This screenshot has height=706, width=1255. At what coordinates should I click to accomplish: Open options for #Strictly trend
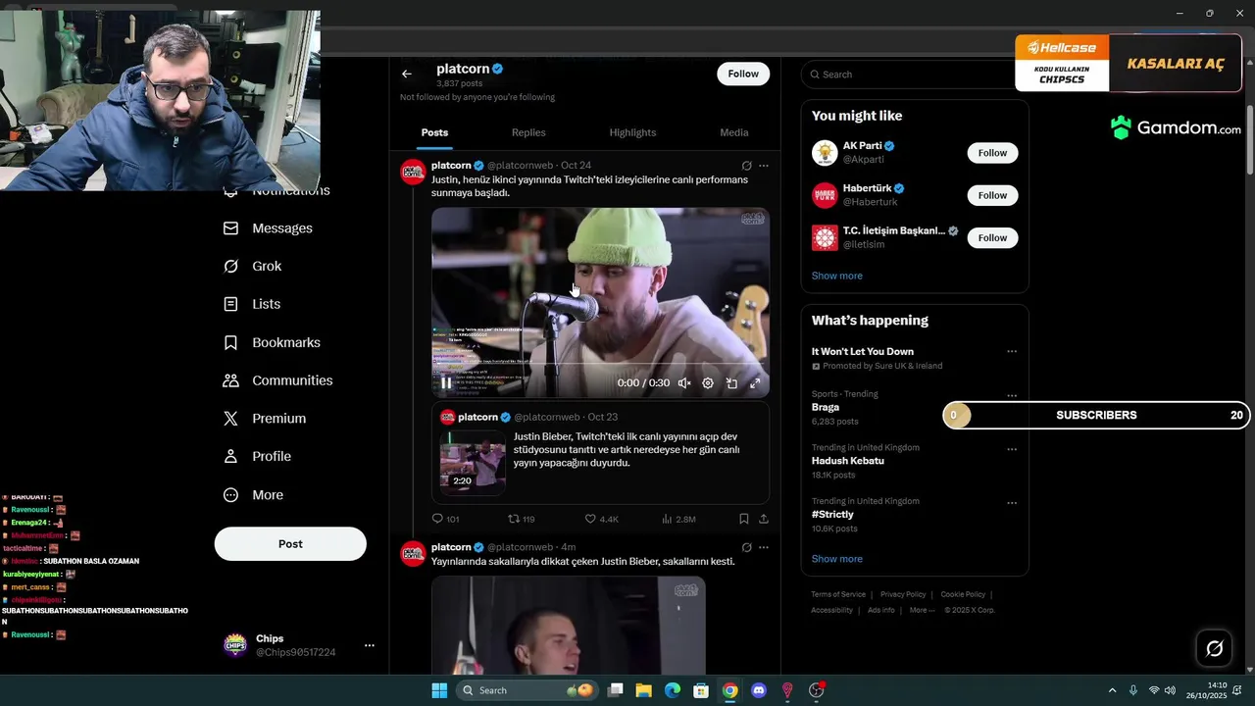[1011, 503]
